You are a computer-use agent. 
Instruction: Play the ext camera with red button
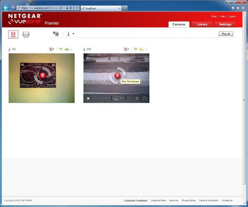(117, 75)
